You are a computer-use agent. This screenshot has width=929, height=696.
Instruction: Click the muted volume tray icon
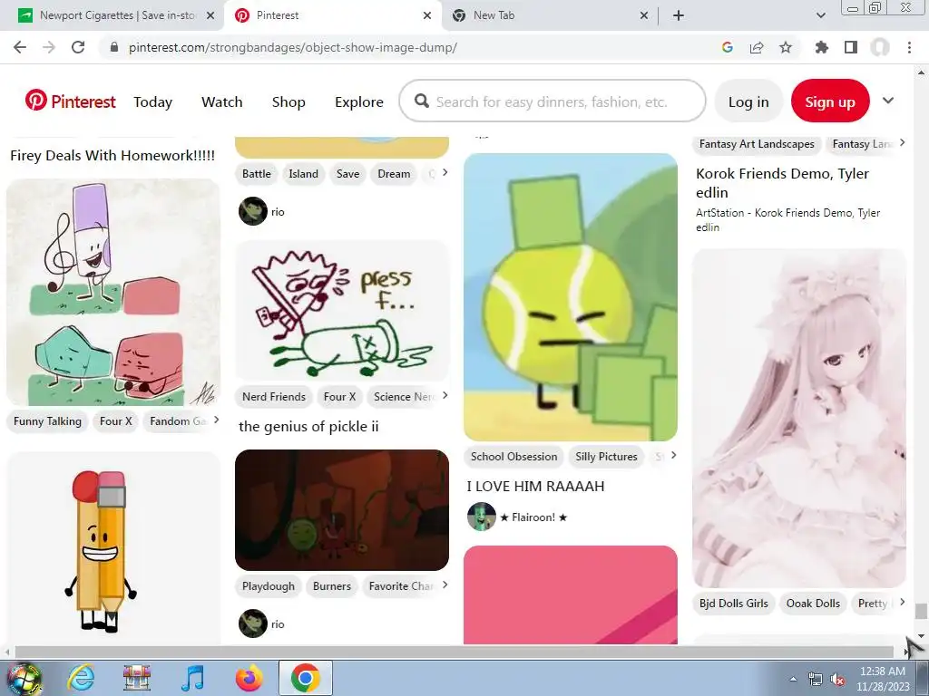837,680
